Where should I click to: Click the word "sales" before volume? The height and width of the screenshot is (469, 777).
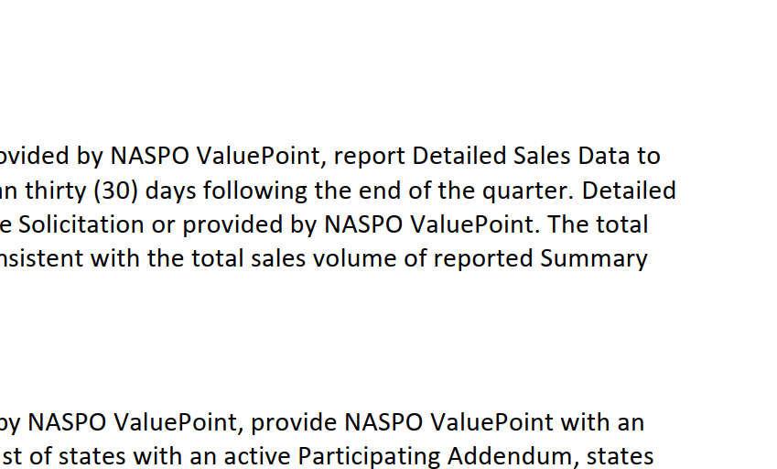278,259
